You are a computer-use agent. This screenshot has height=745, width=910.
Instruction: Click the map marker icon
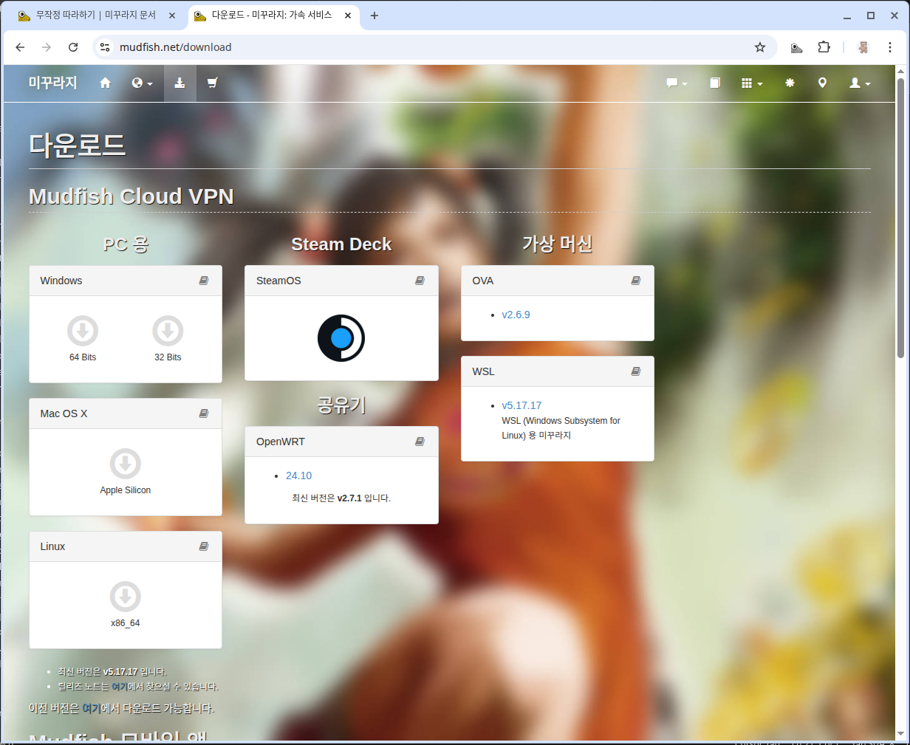click(822, 83)
